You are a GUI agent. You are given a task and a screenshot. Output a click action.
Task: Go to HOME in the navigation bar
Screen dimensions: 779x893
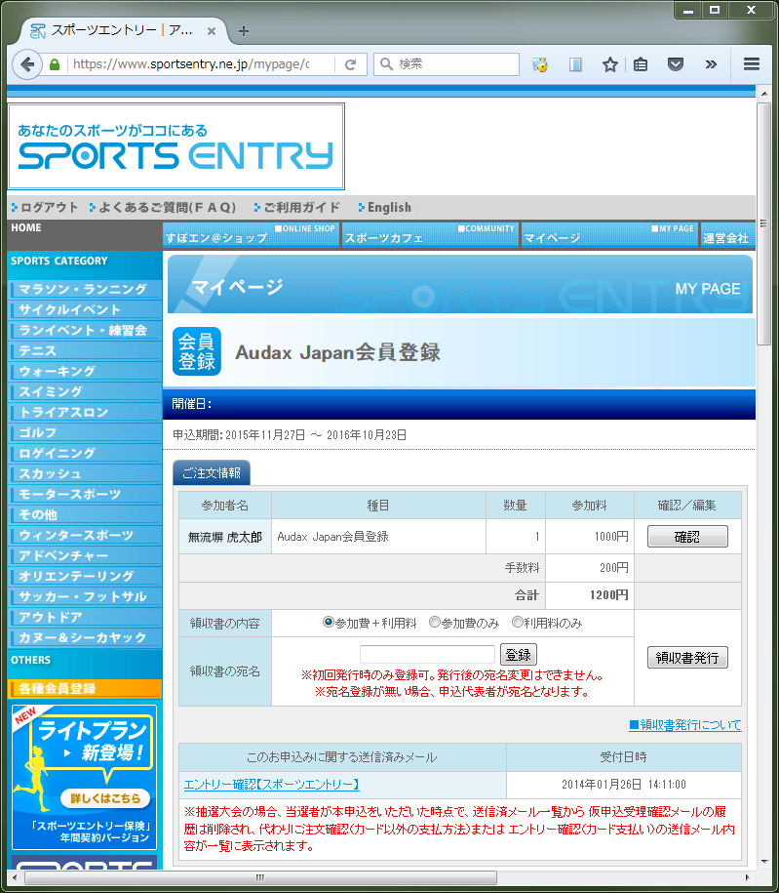point(26,227)
